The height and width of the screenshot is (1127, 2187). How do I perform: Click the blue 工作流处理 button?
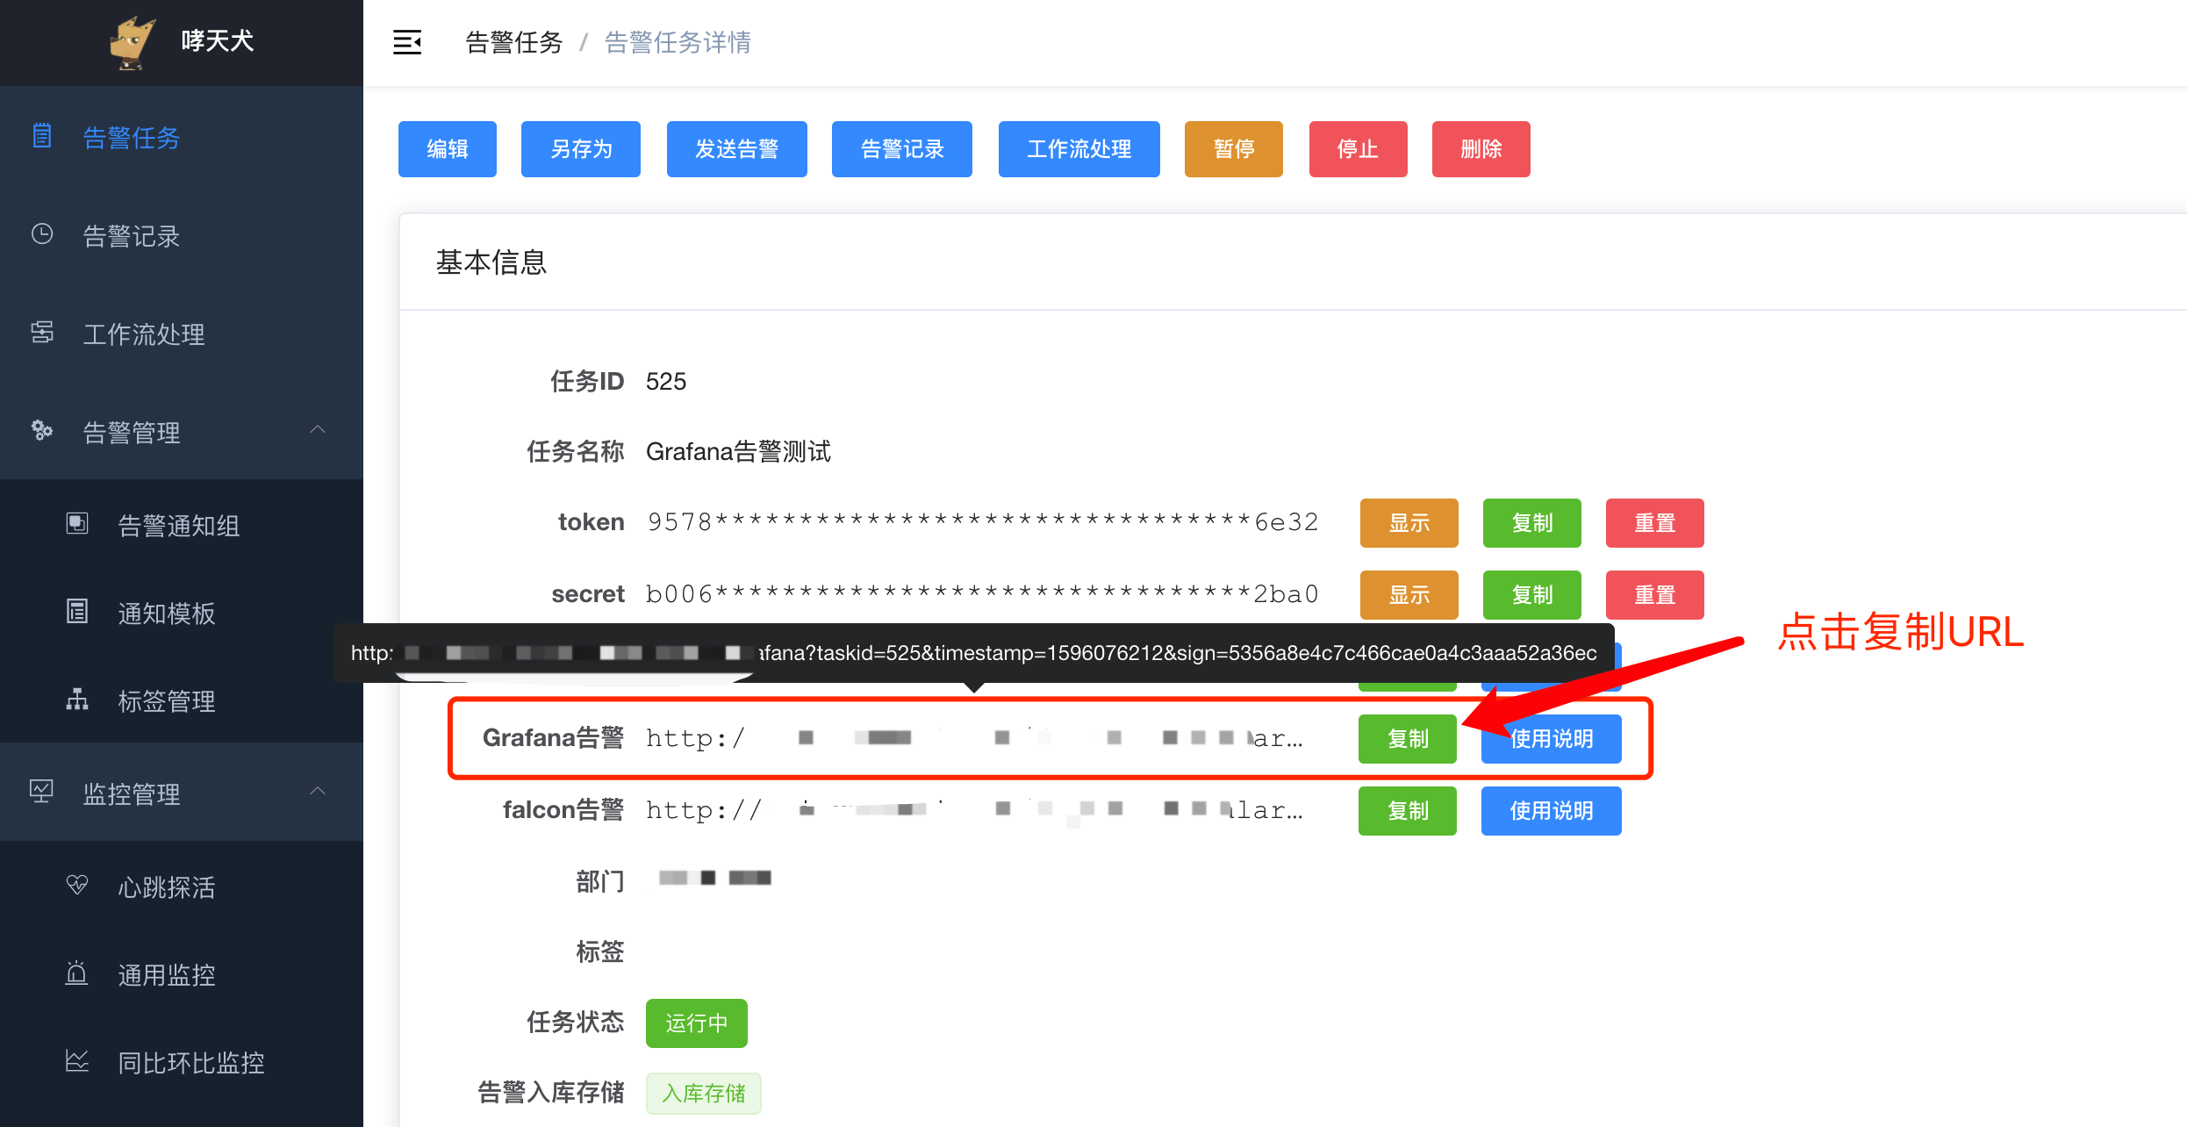[1079, 149]
